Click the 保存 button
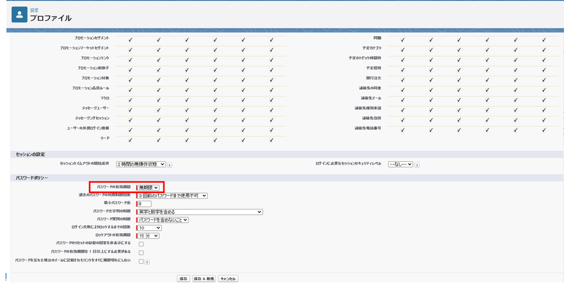 click(x=183, y=278)
